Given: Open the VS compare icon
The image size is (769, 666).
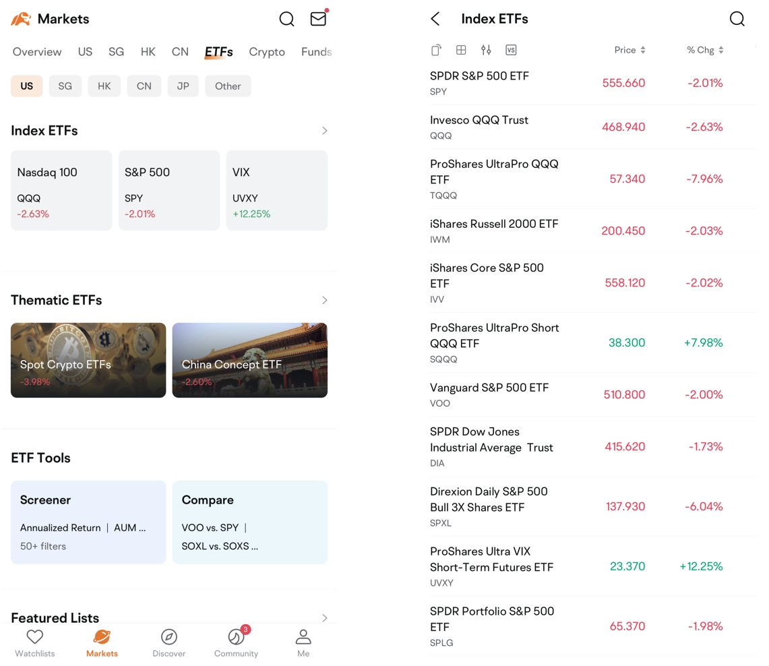Looking at the screenshot, I should coord(511,49).
